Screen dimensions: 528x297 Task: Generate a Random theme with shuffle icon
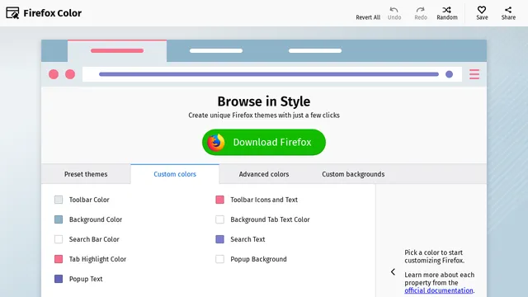(447, 13)
